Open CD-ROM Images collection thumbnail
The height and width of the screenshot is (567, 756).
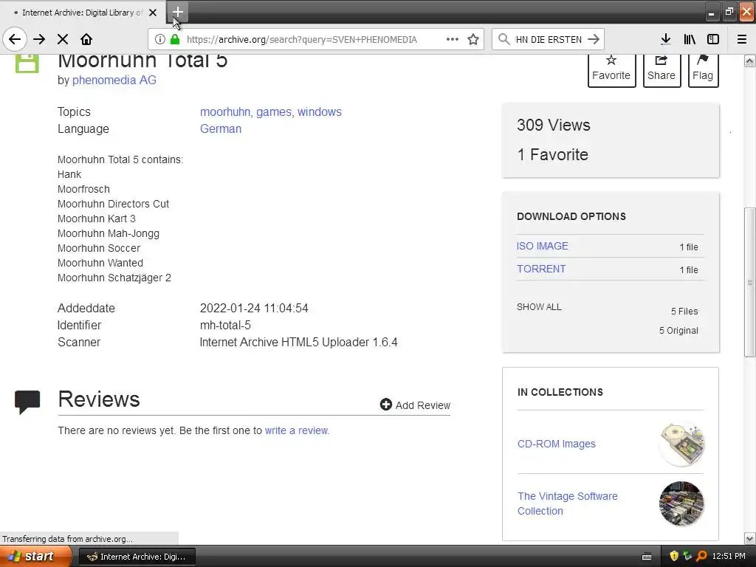point(681,444)
